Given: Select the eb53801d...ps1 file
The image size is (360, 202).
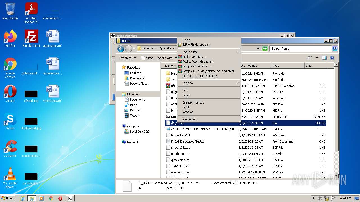Looking at the screenshot, I should coord(202,129).
